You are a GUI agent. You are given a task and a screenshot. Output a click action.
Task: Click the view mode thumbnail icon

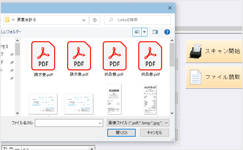(x=137, y=32)
